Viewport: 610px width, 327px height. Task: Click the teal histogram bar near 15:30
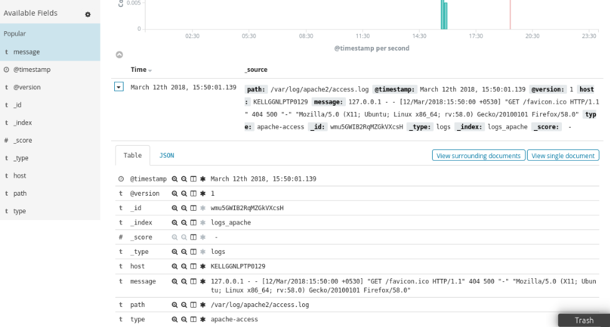click(443, 15)
